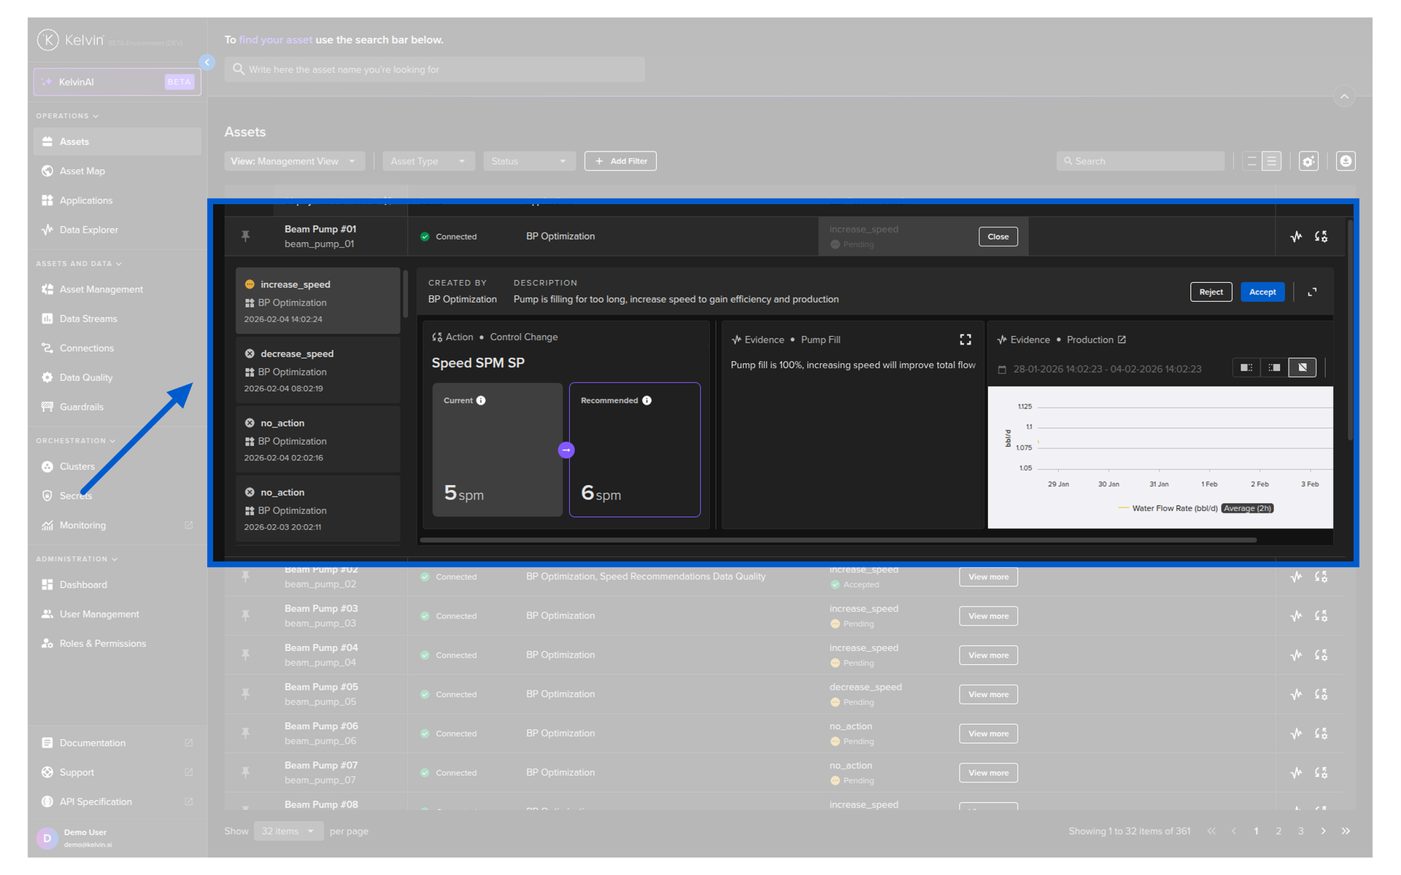Image resolution: width=1401 pixels, height=875 pixels.
Task: Select the middle chart layout toggle
Action: tap(1274, 367)
